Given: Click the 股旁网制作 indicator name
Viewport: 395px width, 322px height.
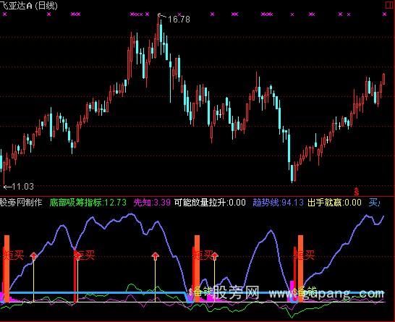Looking at the screenshot, I should tap(21, 203).
